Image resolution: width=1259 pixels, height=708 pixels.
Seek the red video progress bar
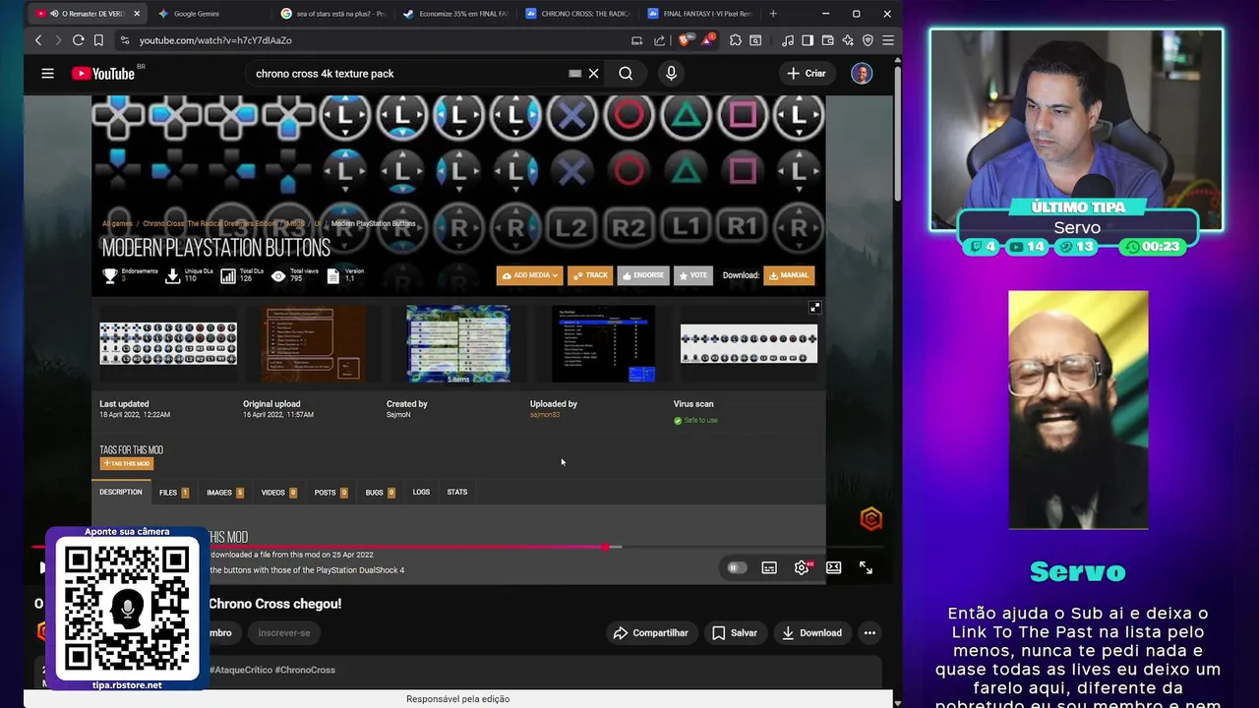click(x=458, y=547)
